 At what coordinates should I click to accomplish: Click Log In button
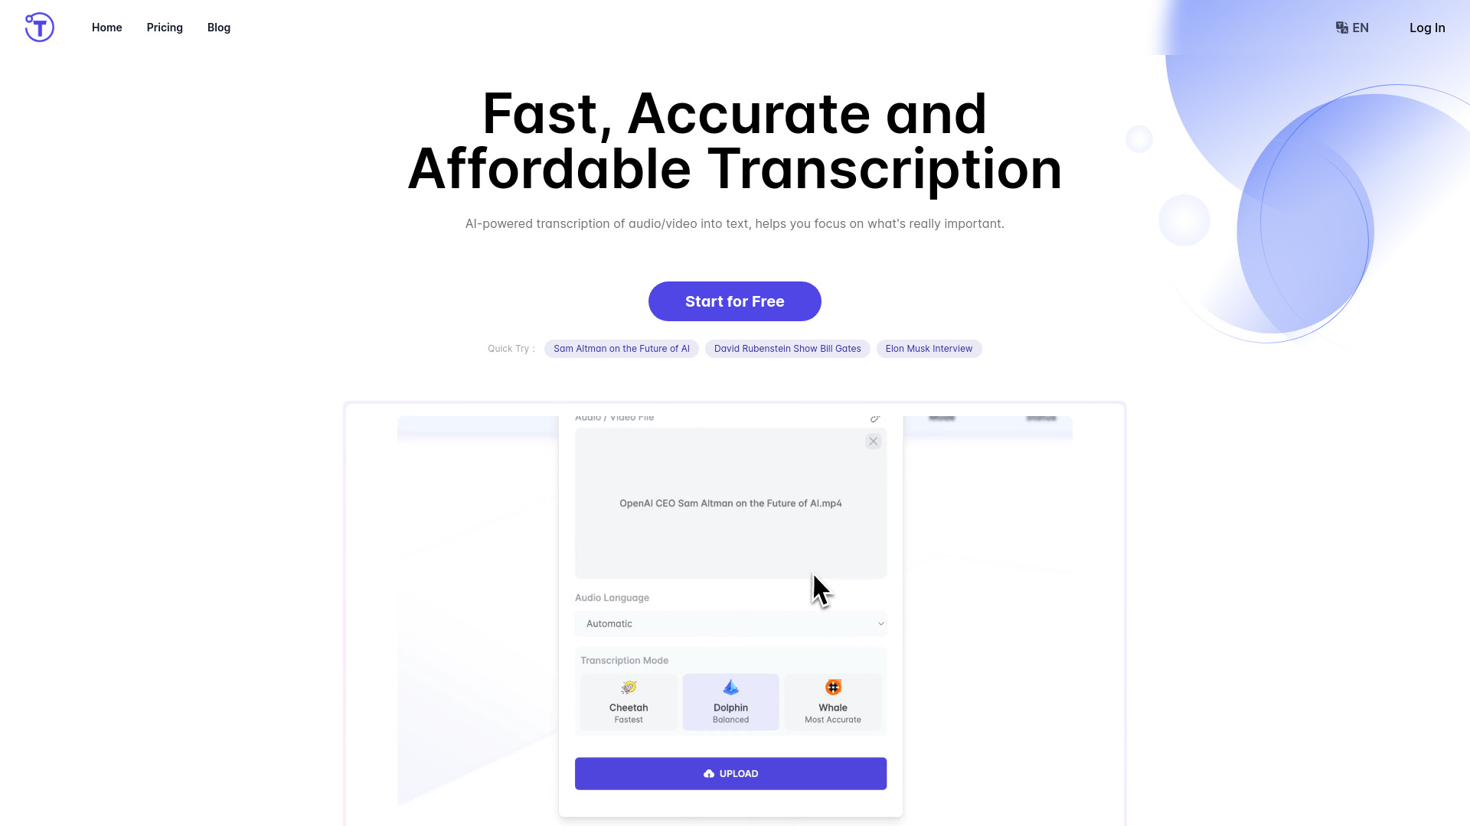pos(1426,28)
